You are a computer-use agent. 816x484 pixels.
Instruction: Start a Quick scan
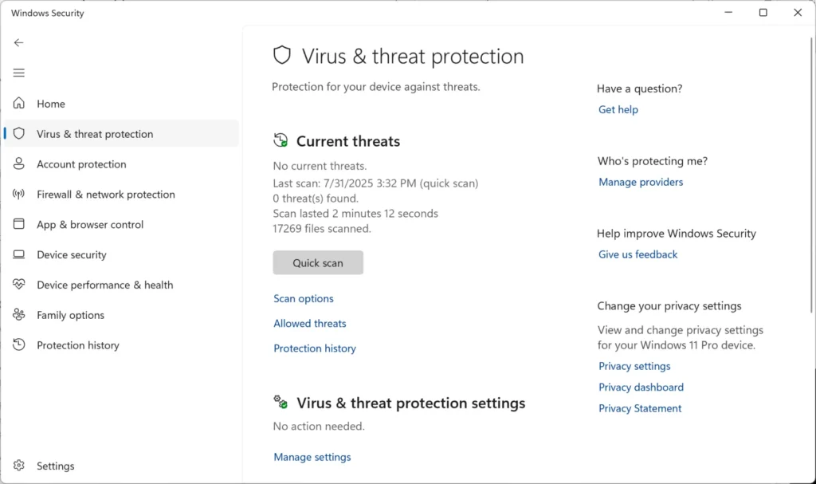click(318, 262)
